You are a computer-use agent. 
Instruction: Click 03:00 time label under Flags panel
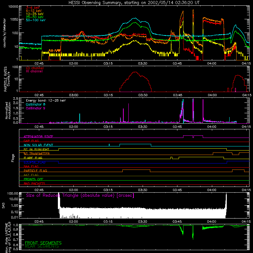74,190
